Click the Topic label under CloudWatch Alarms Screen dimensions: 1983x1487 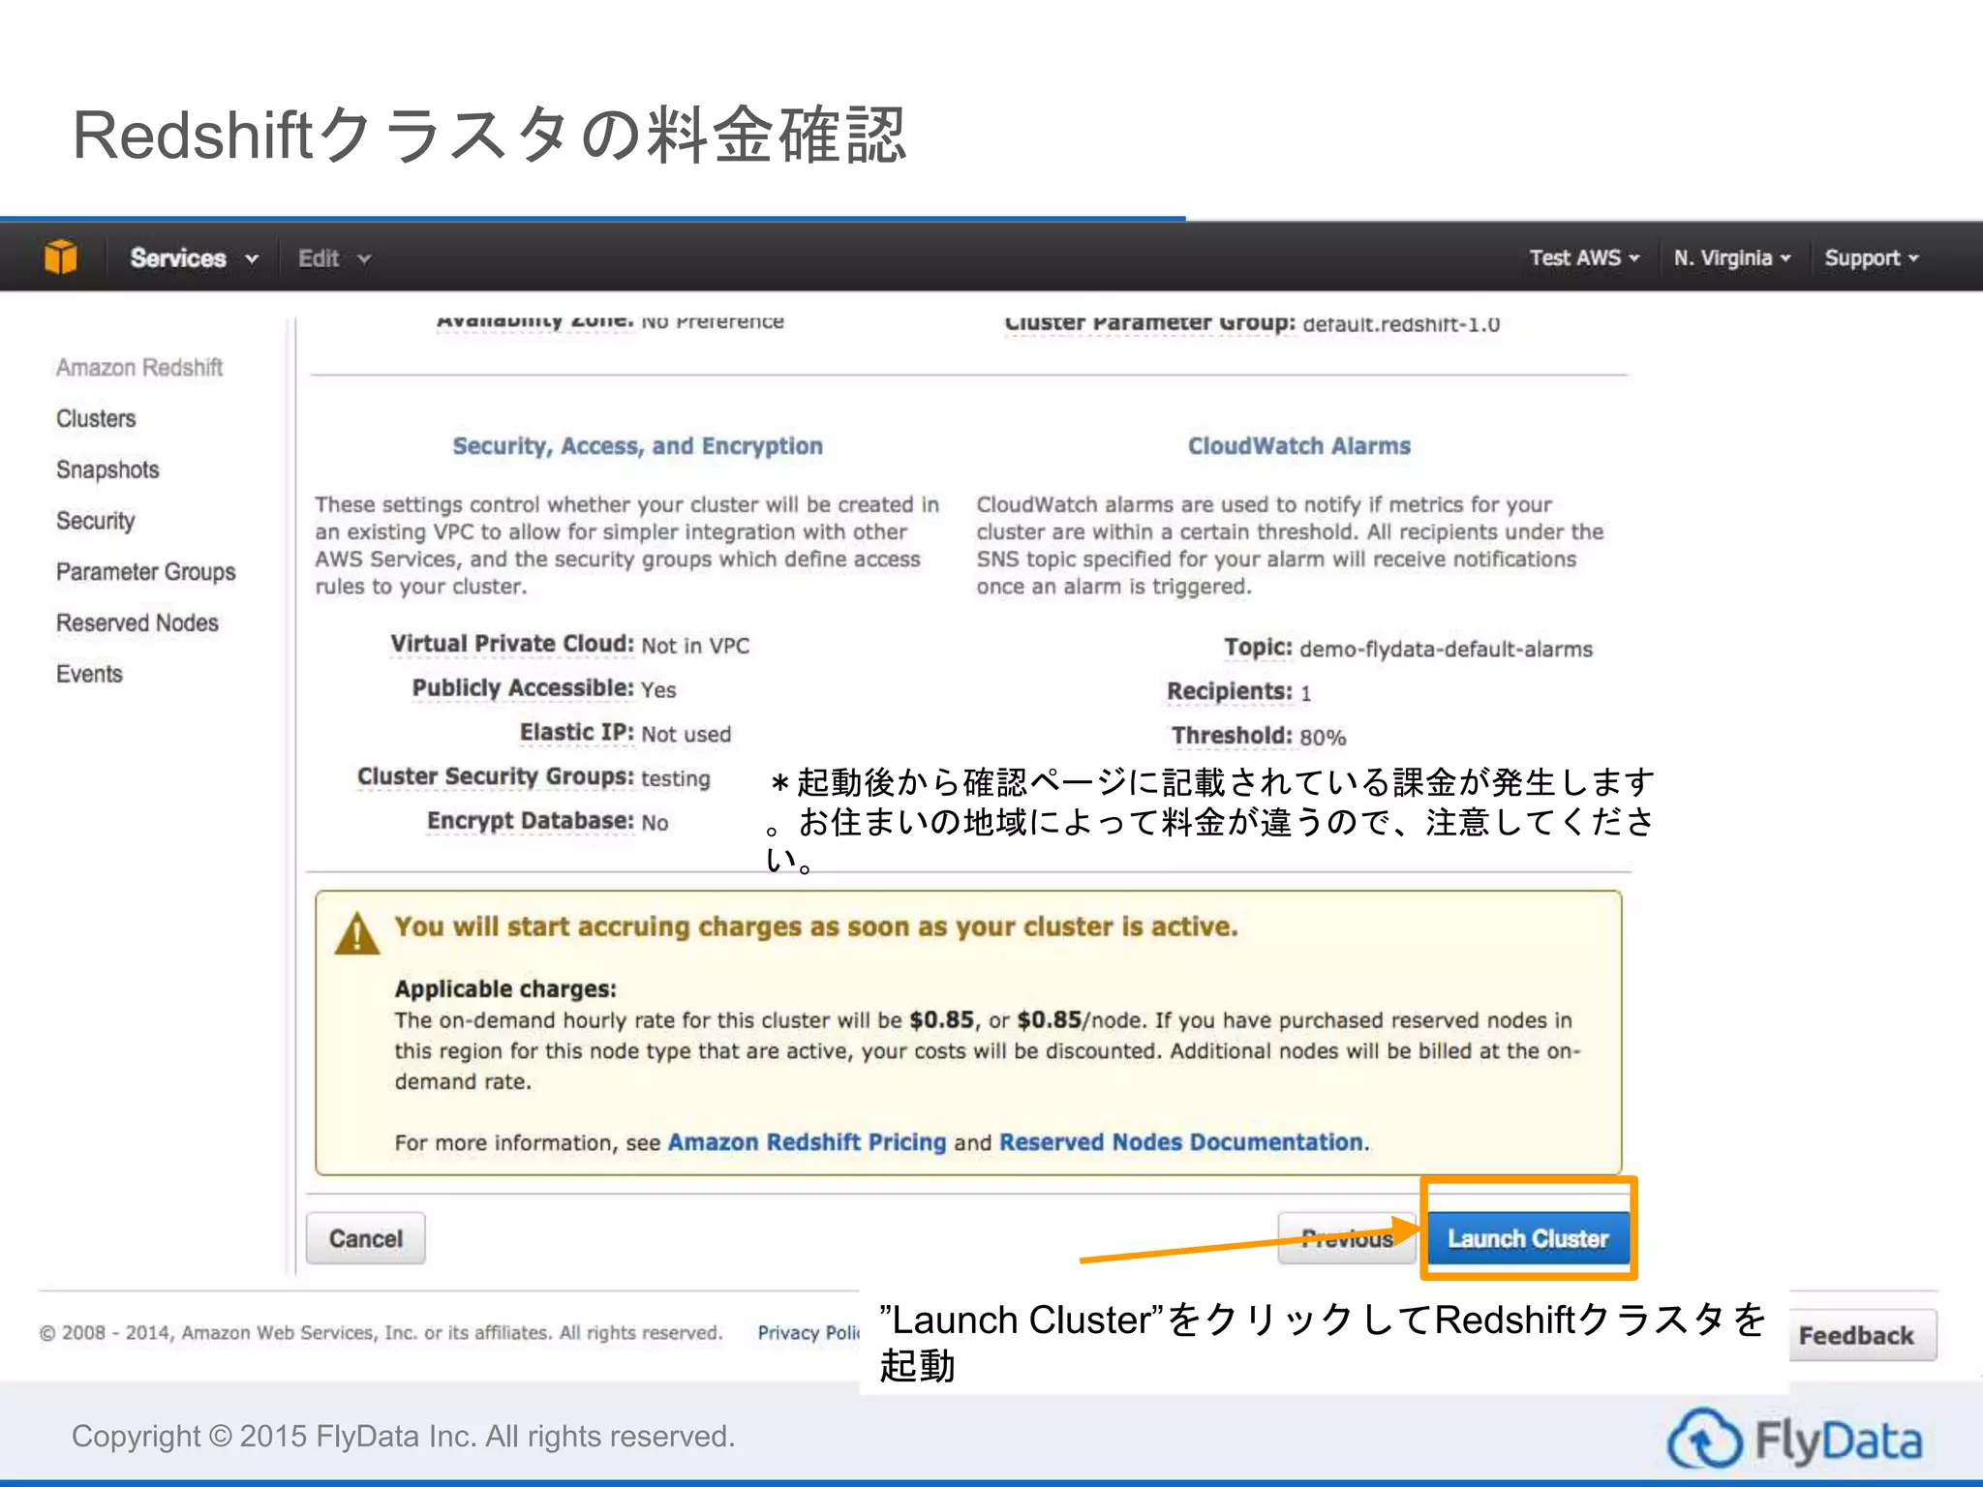pos(1258,648)
